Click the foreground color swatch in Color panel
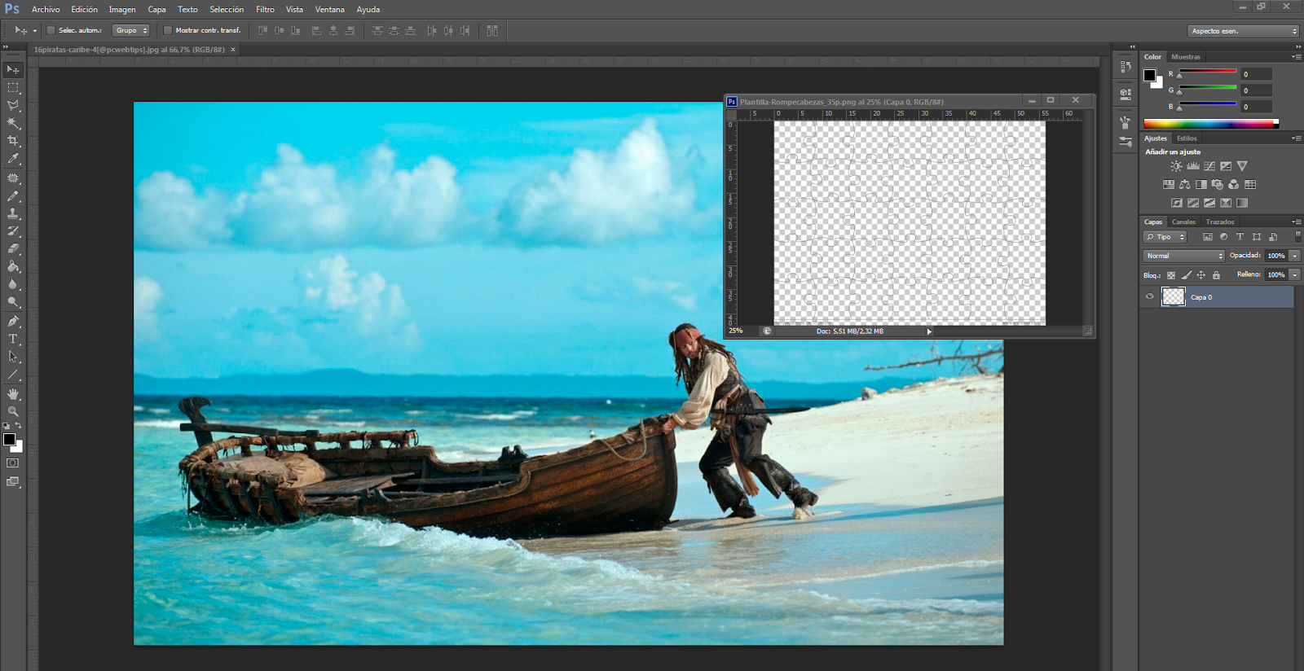The height and width of the screenshot is (671, 1304). click(1149, 75)
